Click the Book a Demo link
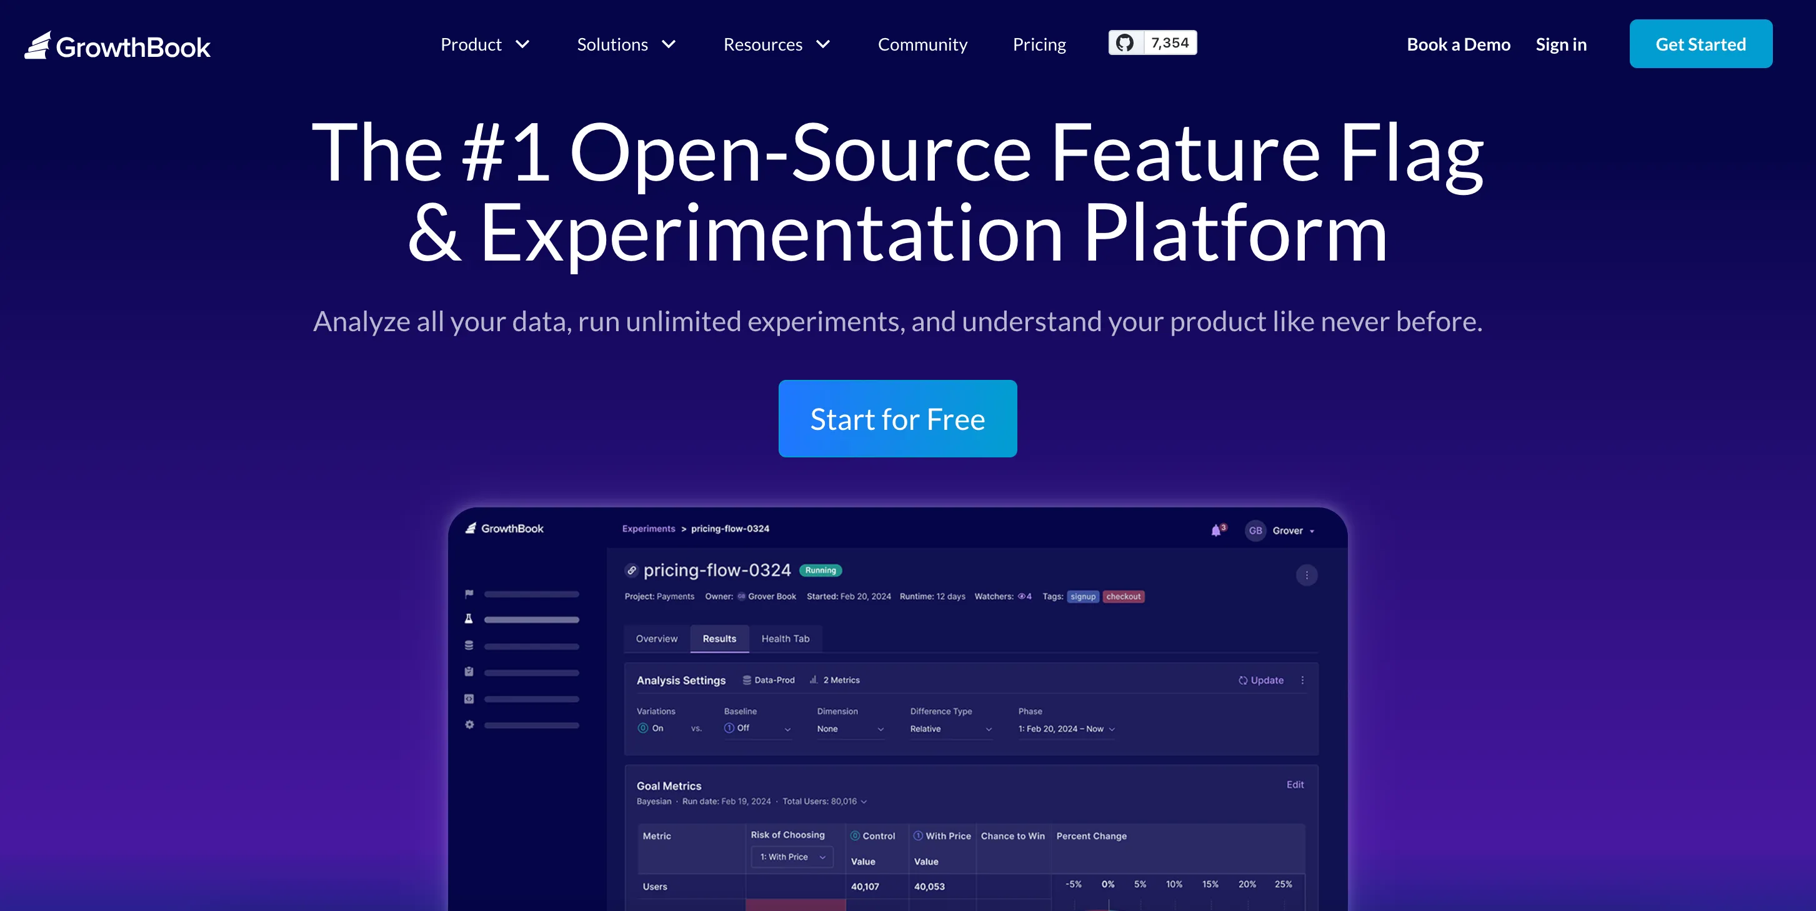The width and height of the screenshot is (1816, 911). point(1459,44)
